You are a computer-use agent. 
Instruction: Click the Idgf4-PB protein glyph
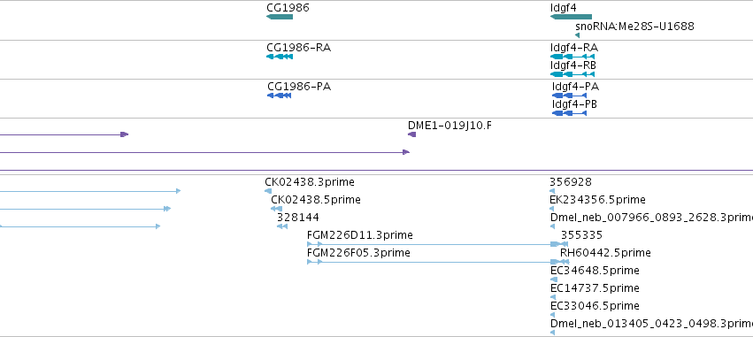coord(570,113)
